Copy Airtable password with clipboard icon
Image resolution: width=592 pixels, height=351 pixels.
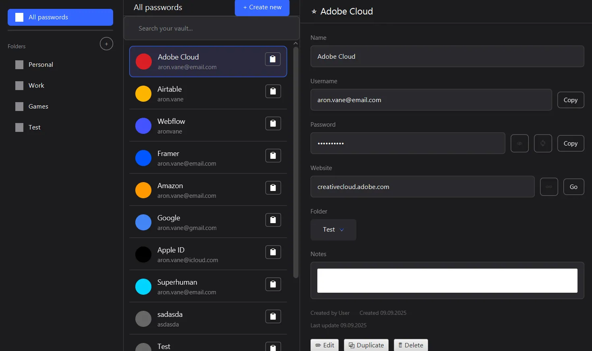273,91
